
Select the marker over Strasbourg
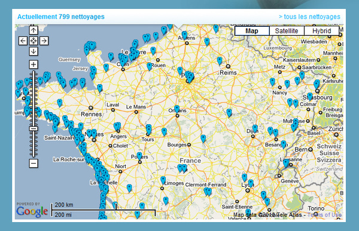(x=310, y=96)
